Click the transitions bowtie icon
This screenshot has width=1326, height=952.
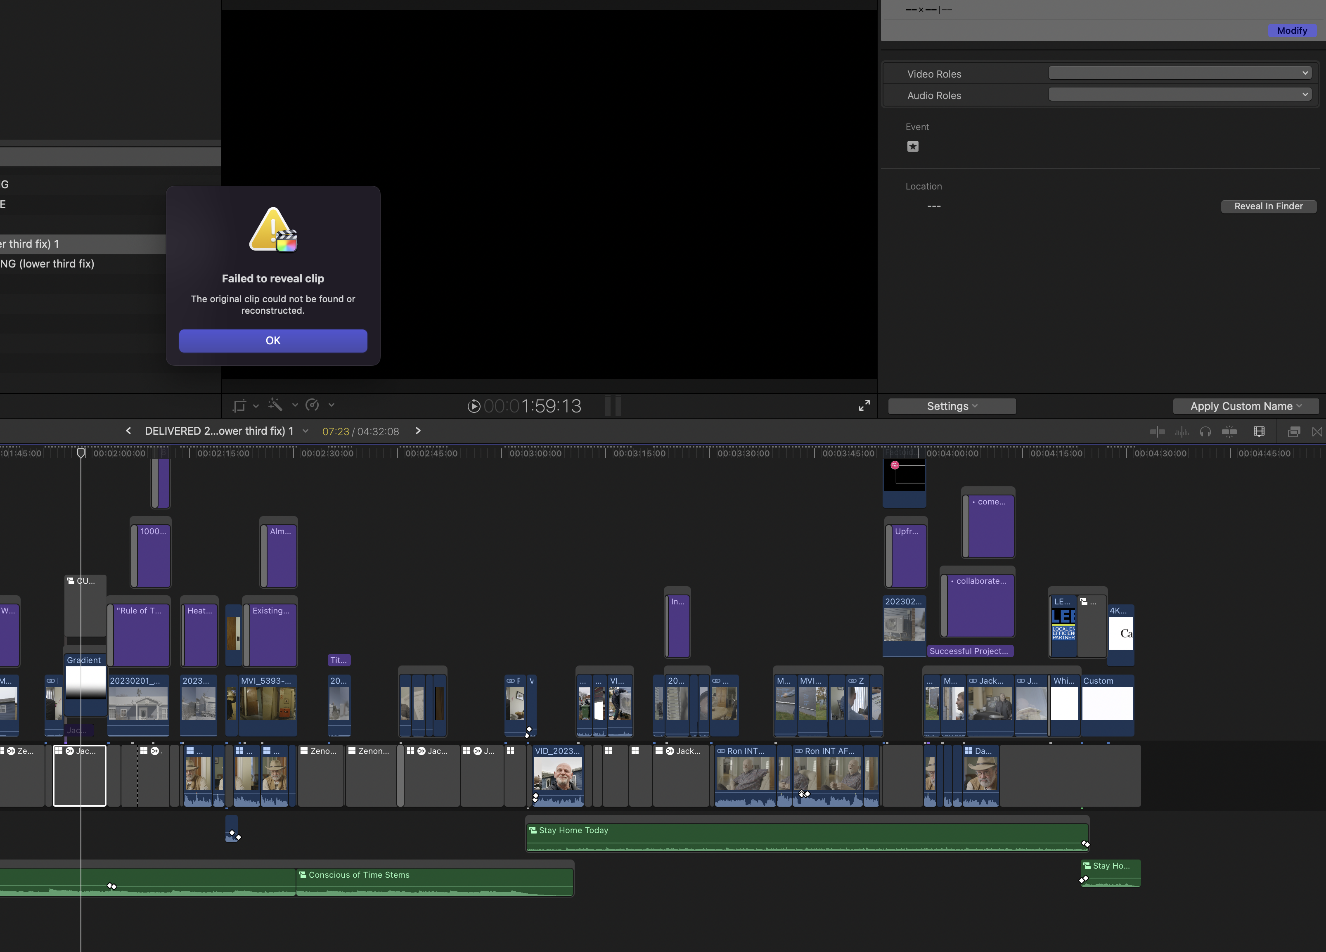click(x=1317, y=431)
